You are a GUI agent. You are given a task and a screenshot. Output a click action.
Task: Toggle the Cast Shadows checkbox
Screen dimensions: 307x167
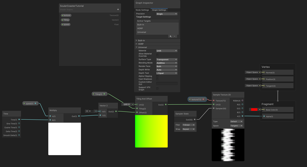click(157, 79)
